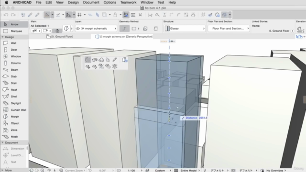Image resolution: width=306 pixels, height=172 pixels.
Task: Click the Home icon in the toolbar
Action: click(x=193, y=15)
